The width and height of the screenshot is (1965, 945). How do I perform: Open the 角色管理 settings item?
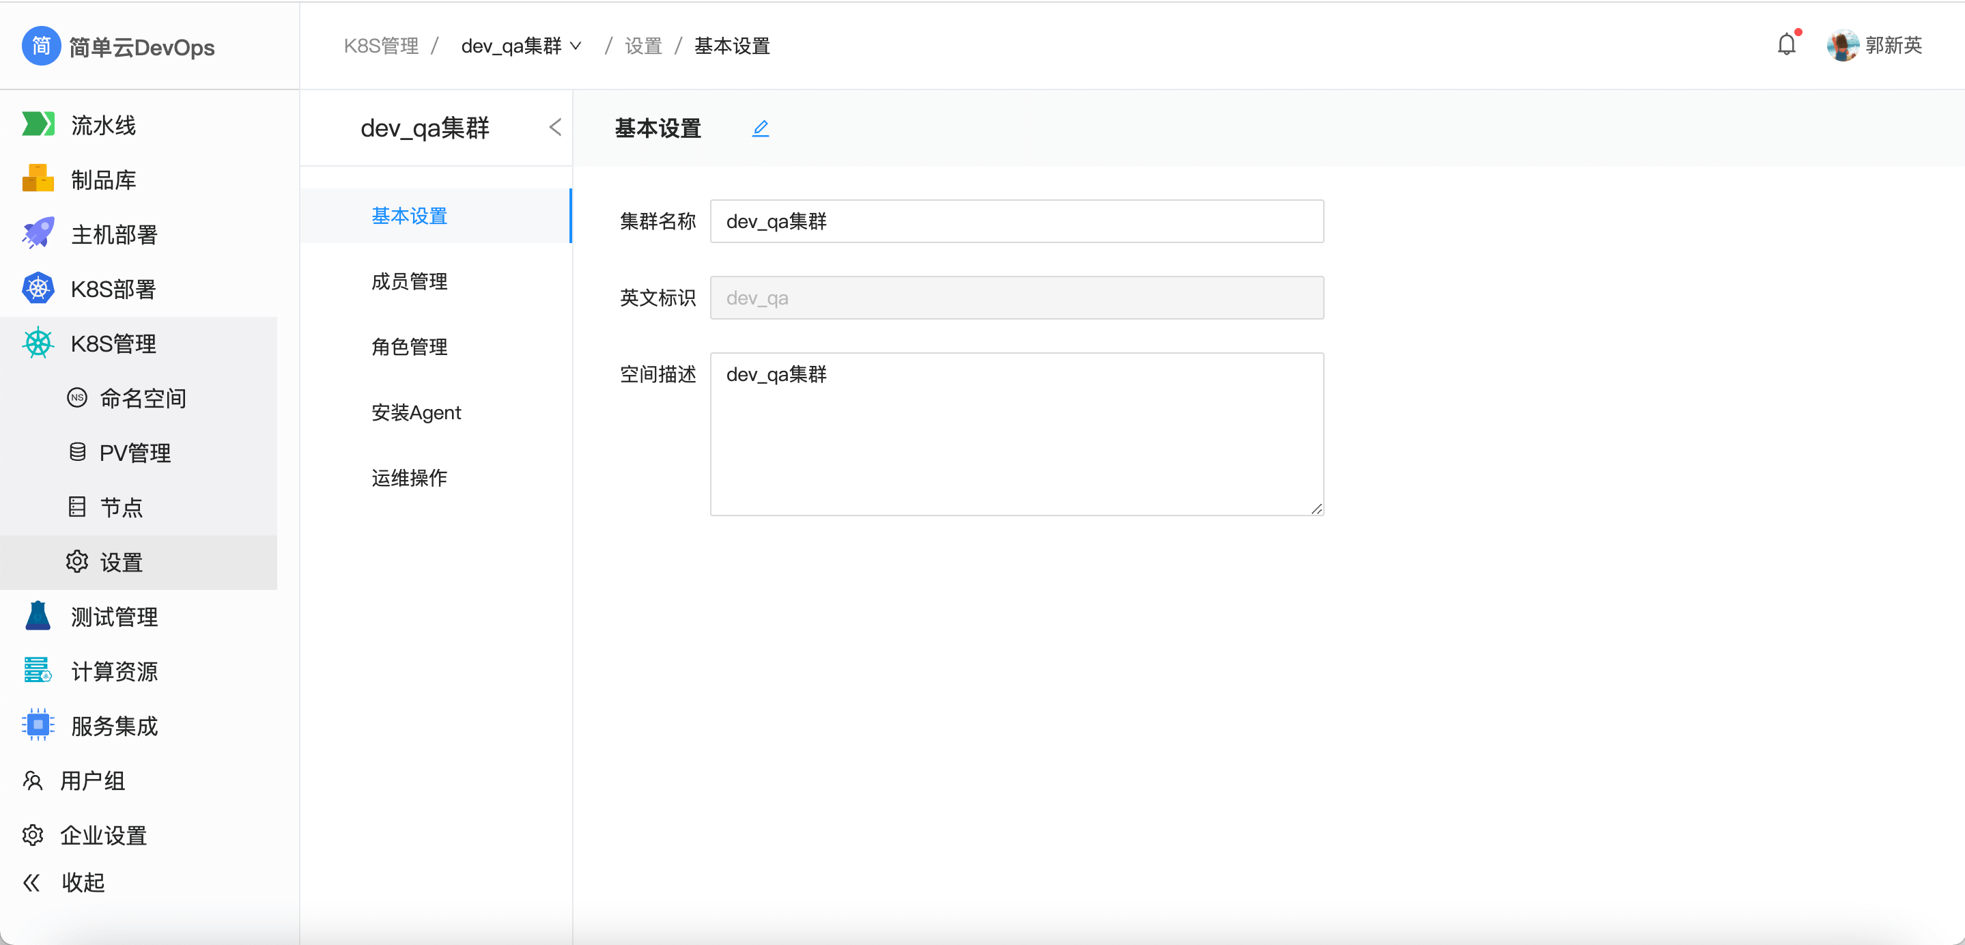pos(409,347)
